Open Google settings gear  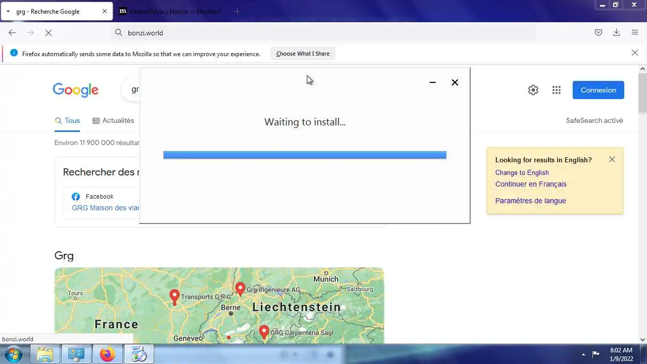tap(533, 90)
